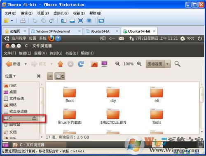Click the C path bar button

click(x=60, y=76)
